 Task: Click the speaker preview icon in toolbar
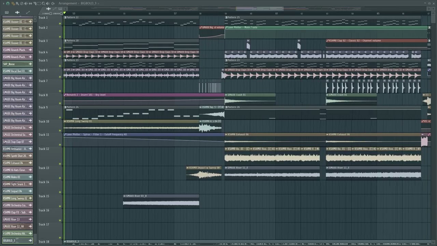point(53,3)
